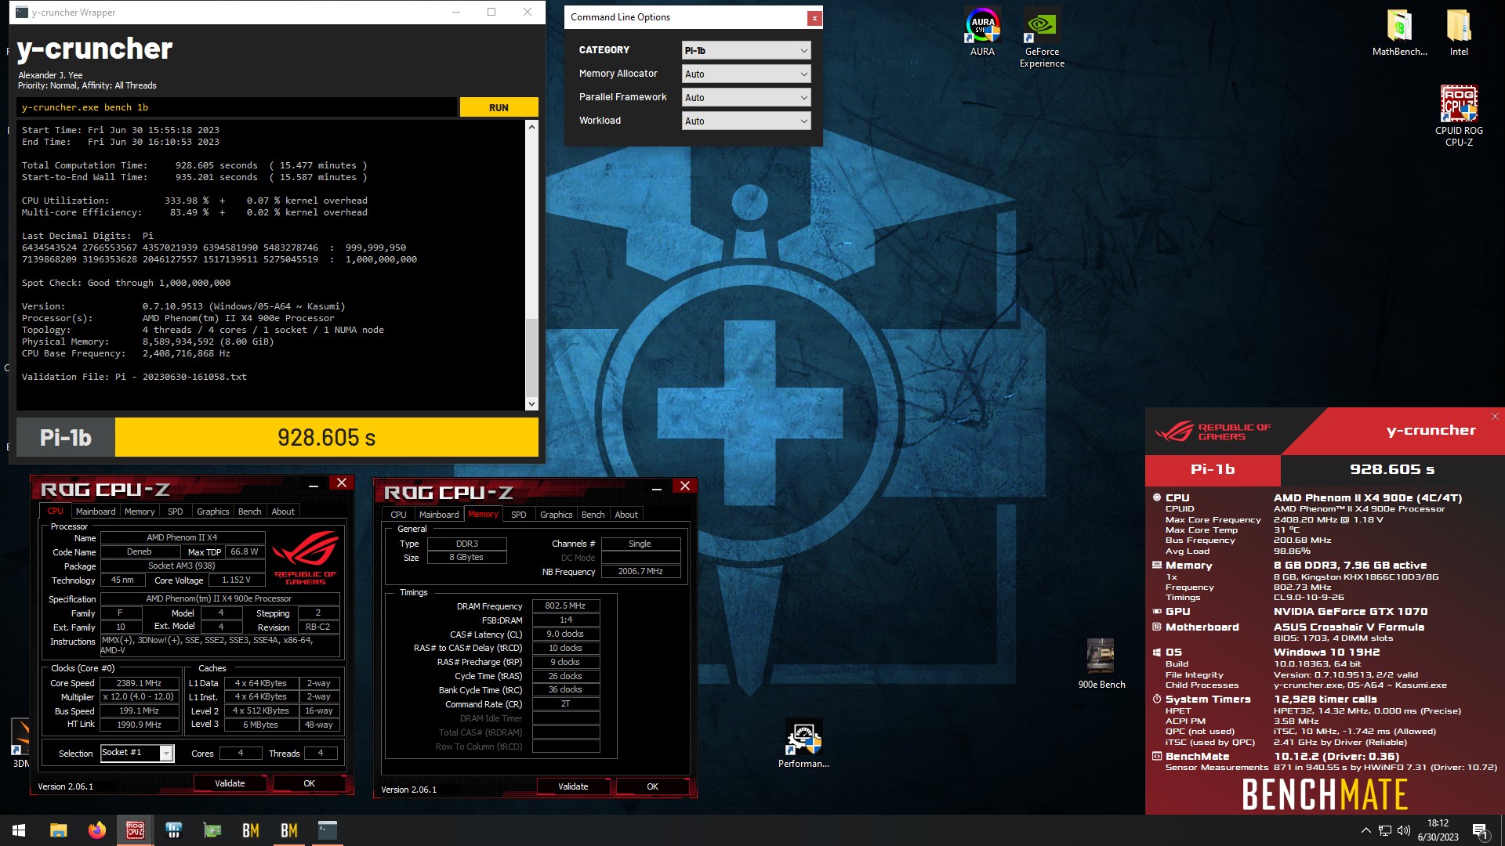Click the yellow RUN button

click(x=499, y=107)
